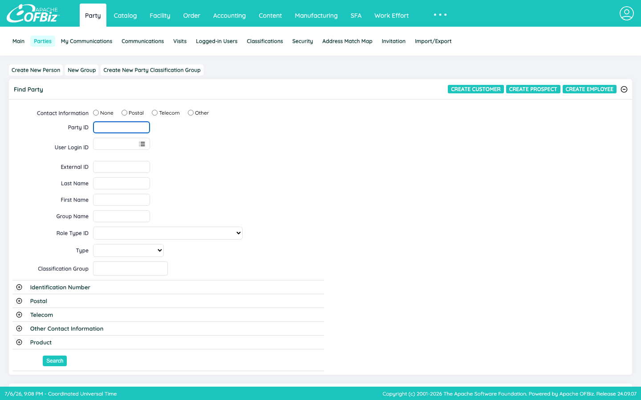Expand the Other Contact Information label
This screenshot has height=400, width=641.
coord(67,328)
